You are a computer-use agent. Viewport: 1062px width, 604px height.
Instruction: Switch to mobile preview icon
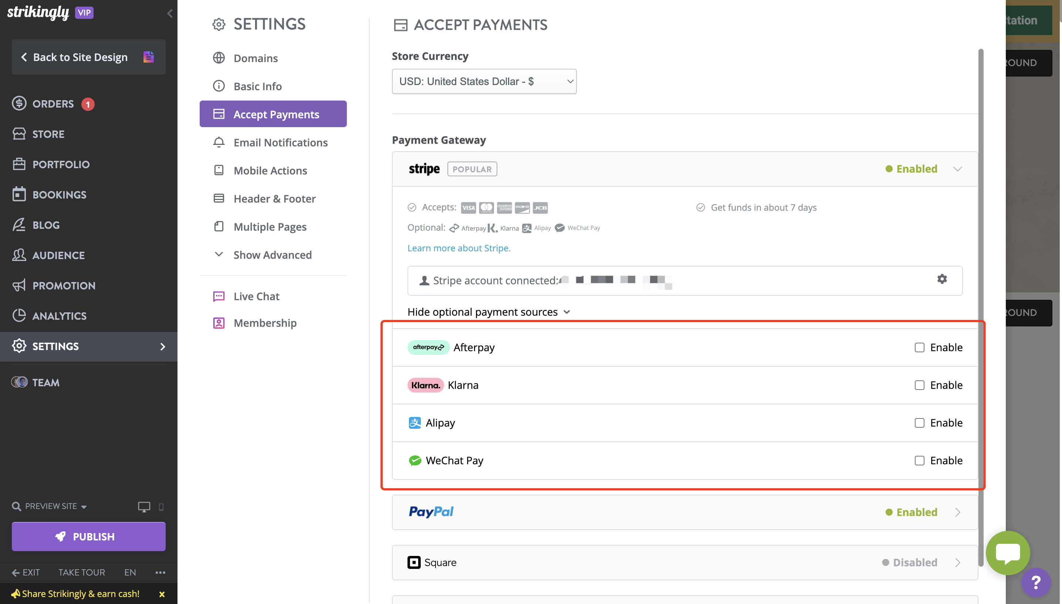(161, 506)
